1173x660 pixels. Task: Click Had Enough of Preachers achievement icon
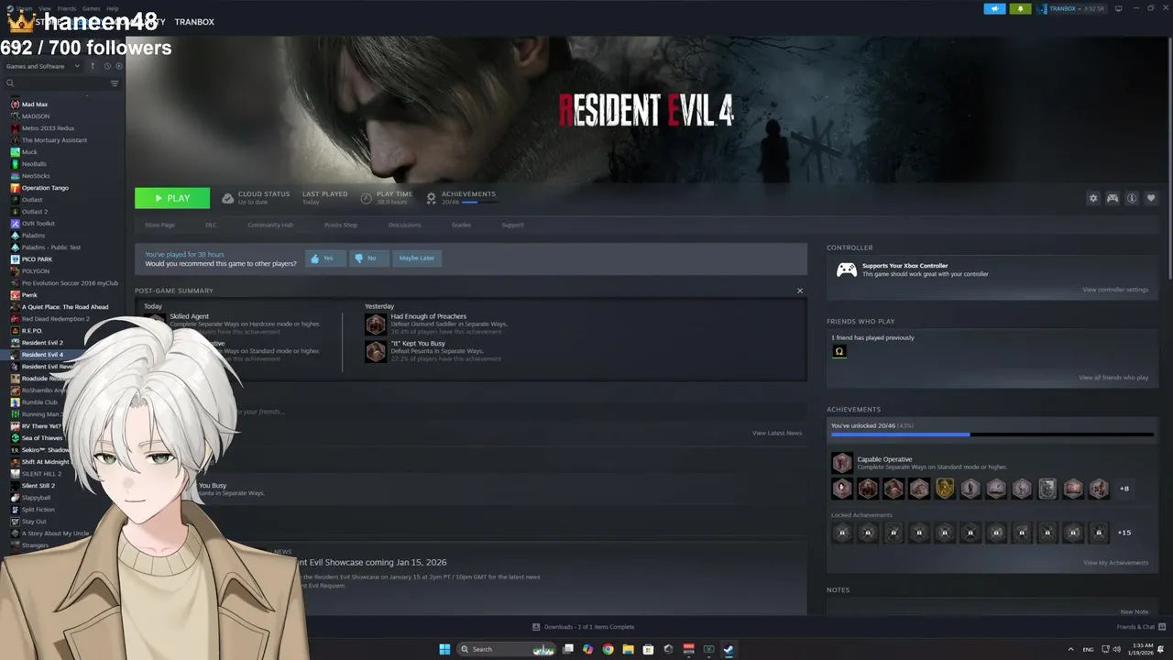tap(375, 324)
